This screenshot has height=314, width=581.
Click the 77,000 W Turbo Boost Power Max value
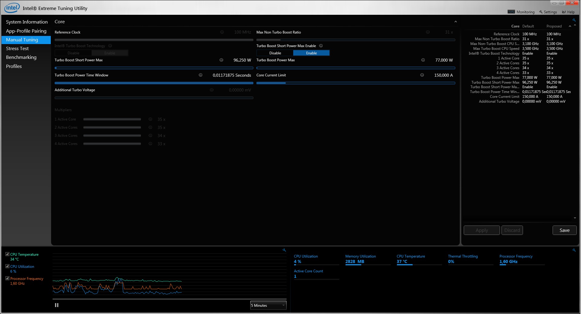tap(444, 60)
